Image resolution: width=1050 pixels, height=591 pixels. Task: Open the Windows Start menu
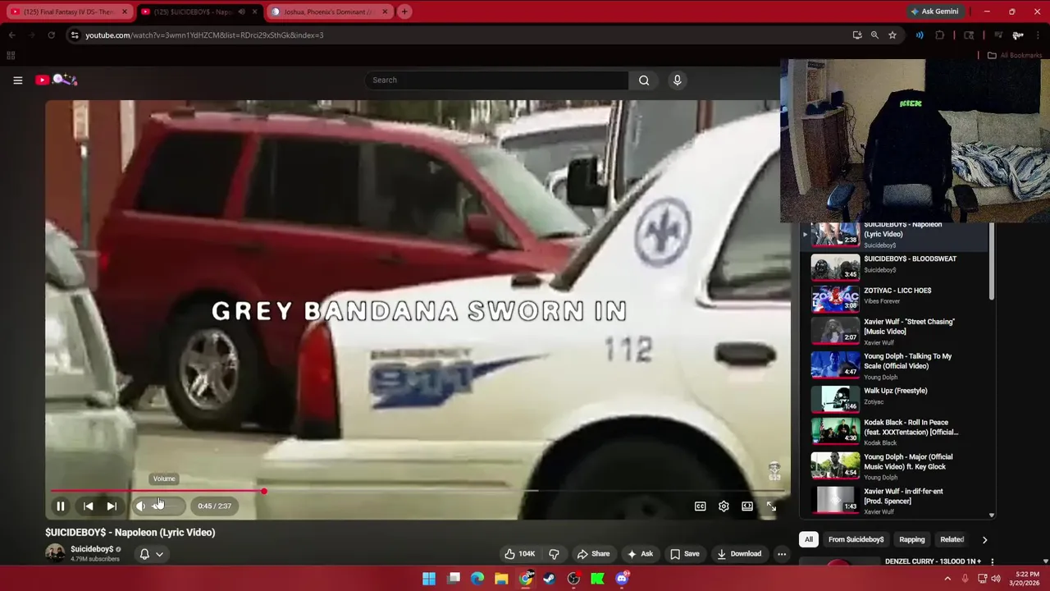coord(429,579)
